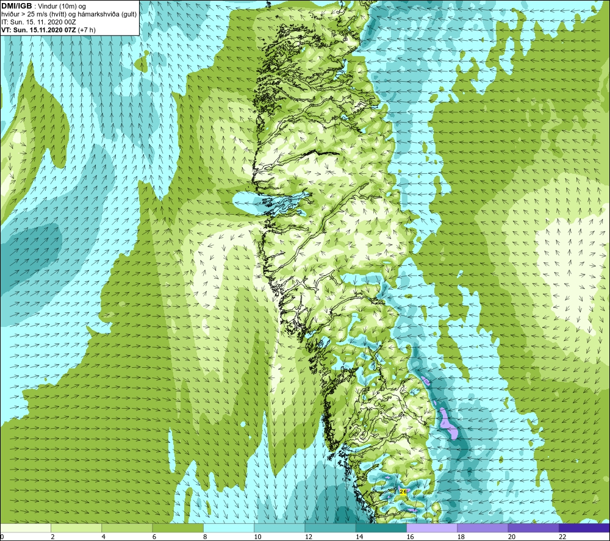
Task: Click the legend label '12'
Action: coord(309,537)
